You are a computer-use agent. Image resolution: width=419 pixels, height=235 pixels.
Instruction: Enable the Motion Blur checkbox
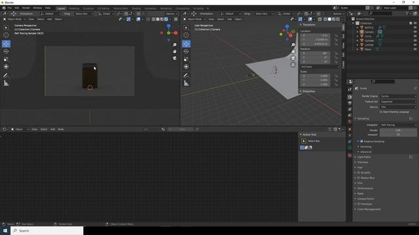(359, 178)
